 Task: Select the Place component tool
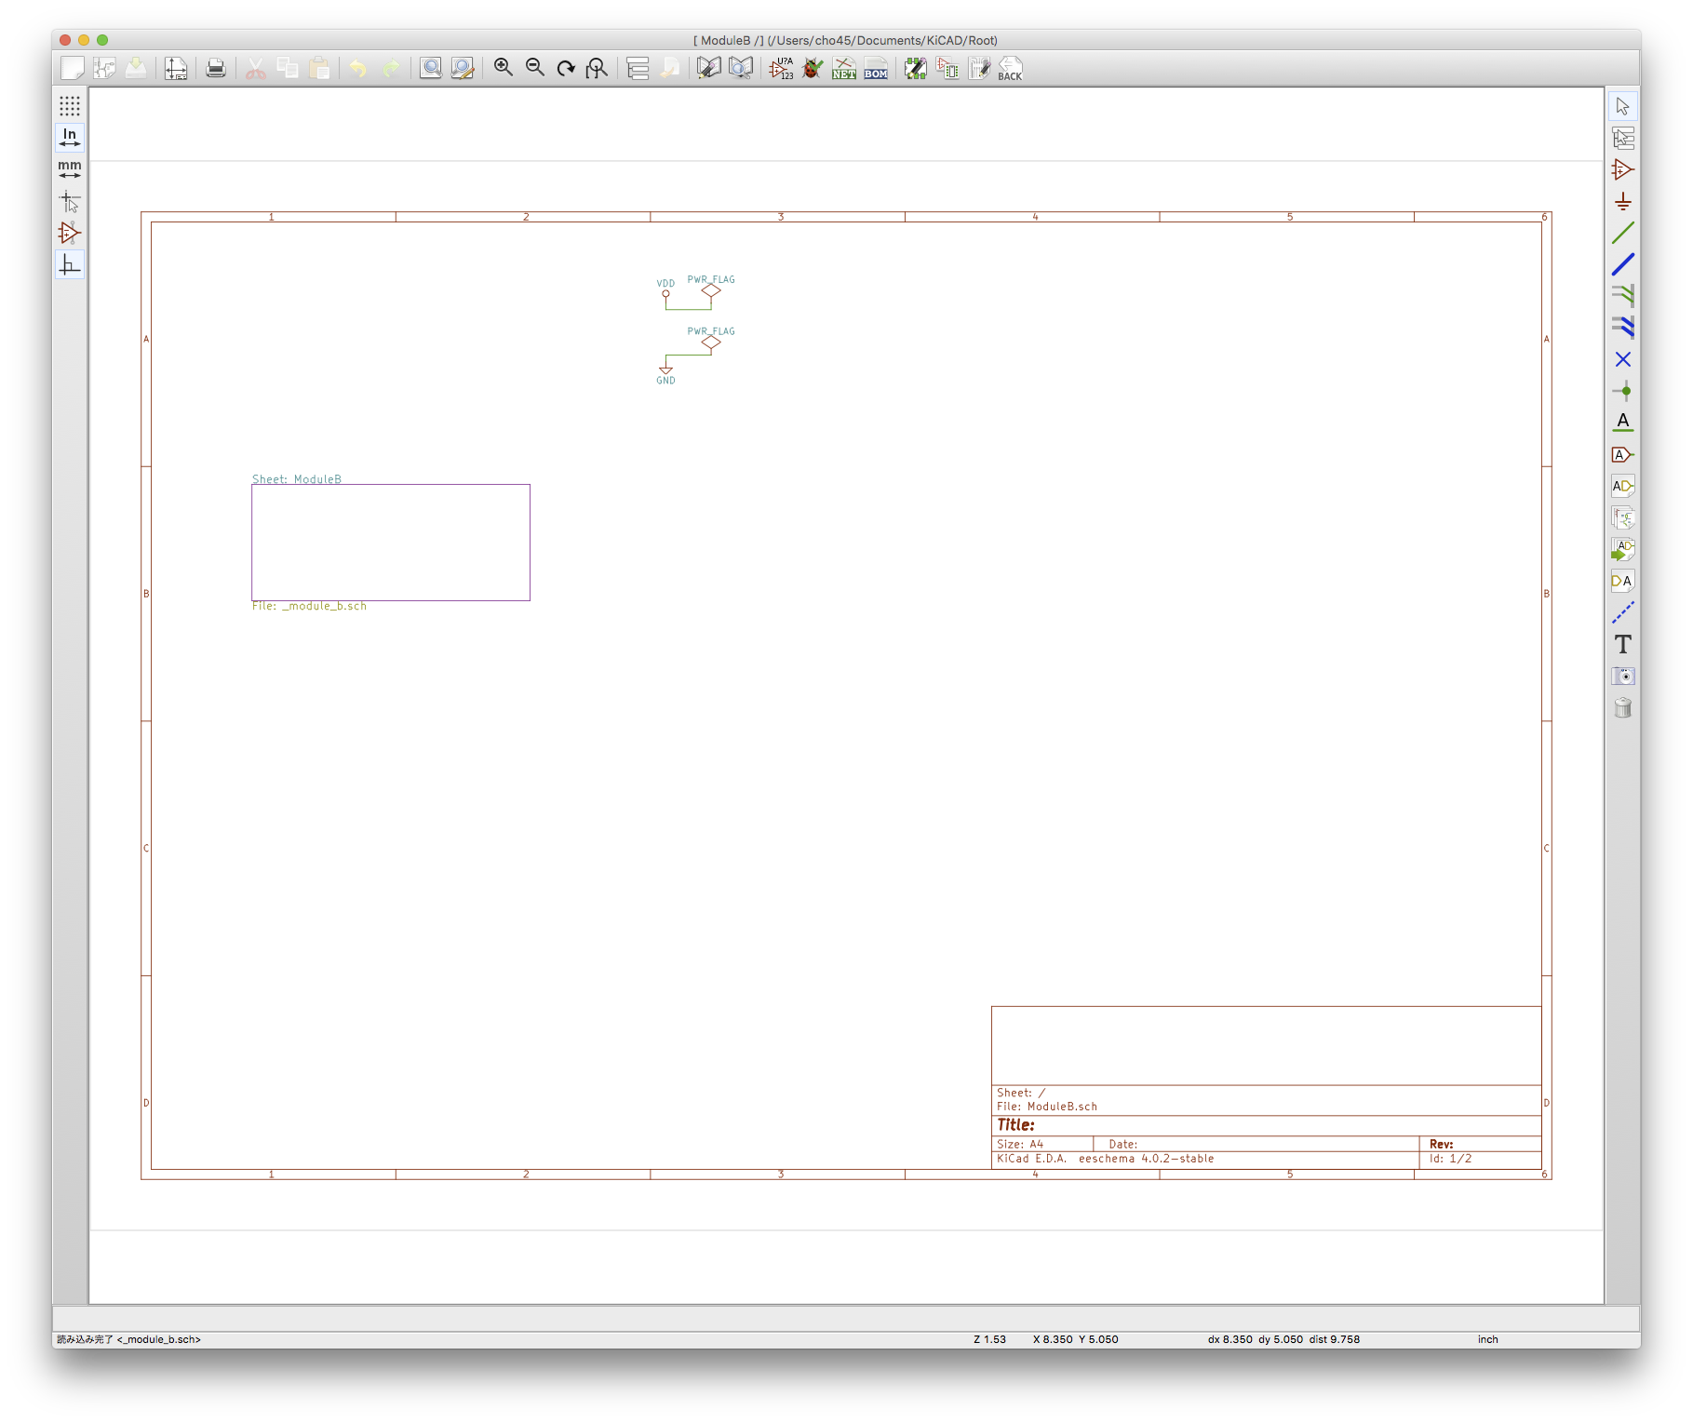(x=1622, y=170)
